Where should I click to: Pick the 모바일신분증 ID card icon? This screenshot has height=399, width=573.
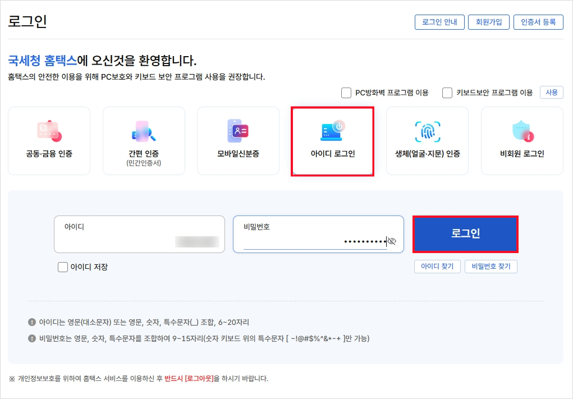pos(238,130)
